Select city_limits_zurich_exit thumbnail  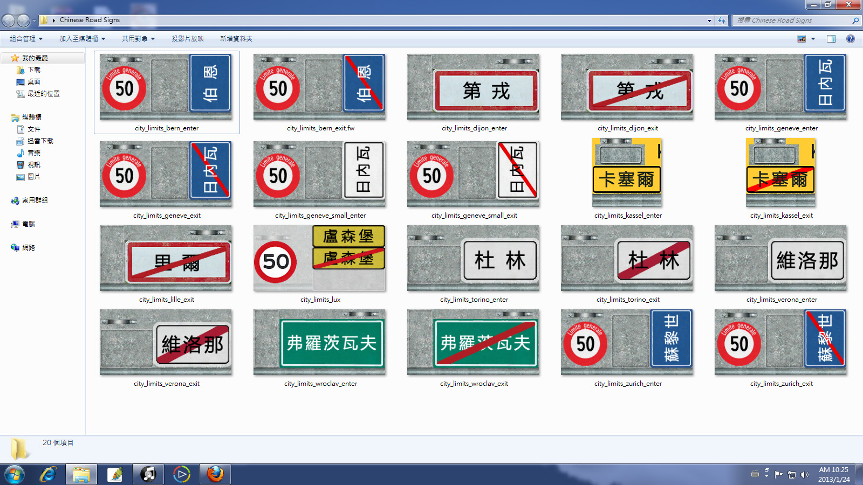[x=781, y=343]
